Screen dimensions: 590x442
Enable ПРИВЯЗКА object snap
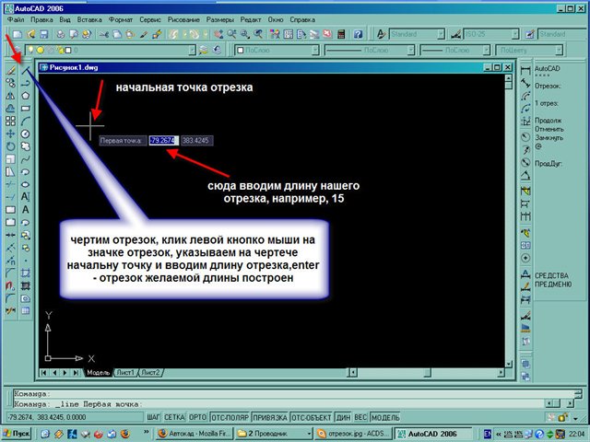[x=270, y=416]
